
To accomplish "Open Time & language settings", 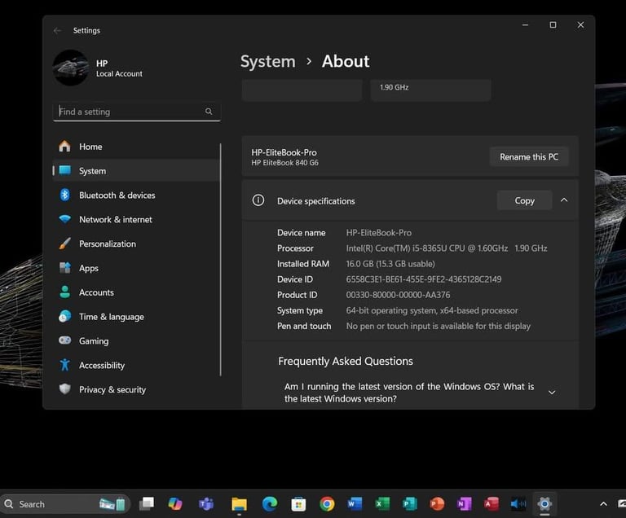I will [136, 317].
